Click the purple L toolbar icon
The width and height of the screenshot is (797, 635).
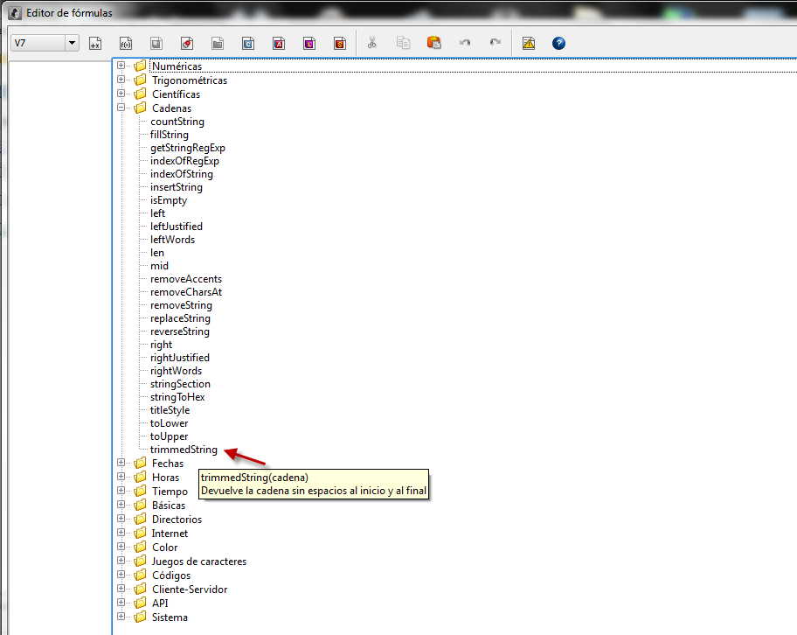click(x=309, y=43)
